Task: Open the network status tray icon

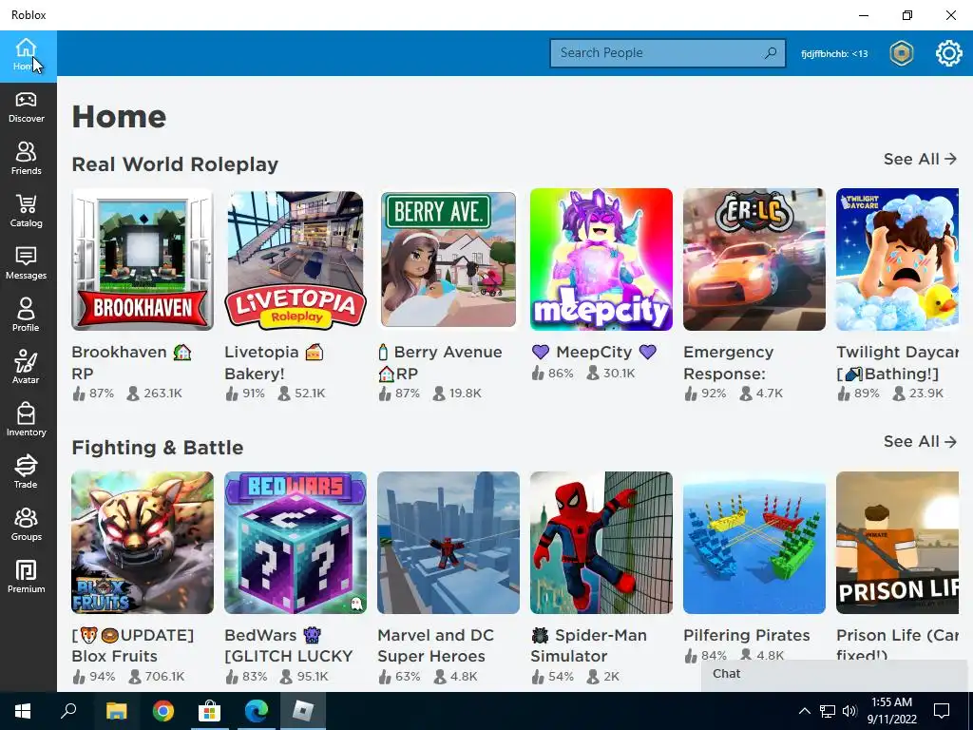Action: point(828,711)
